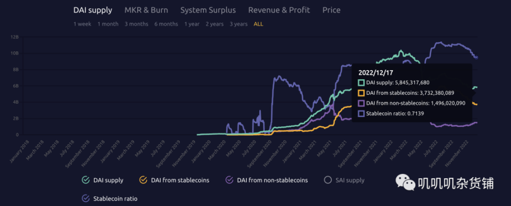Image resolution: width=511 pixels, height=206 pixels.
Task: Toggle the DAI supply legend checkmark
Action: tap(86, 180)
